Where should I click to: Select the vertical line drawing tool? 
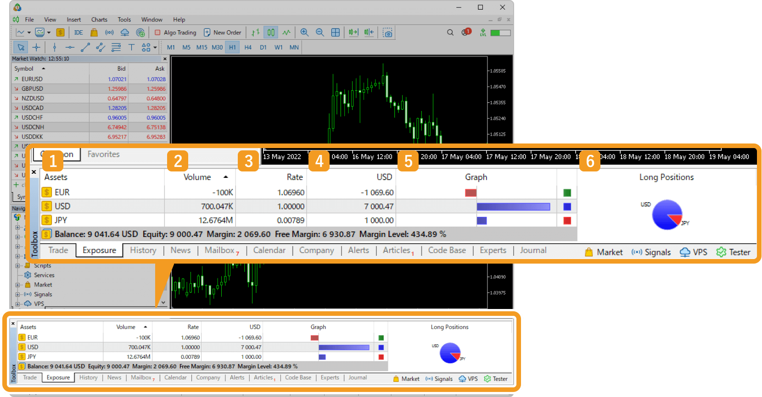tap(55, 47)
